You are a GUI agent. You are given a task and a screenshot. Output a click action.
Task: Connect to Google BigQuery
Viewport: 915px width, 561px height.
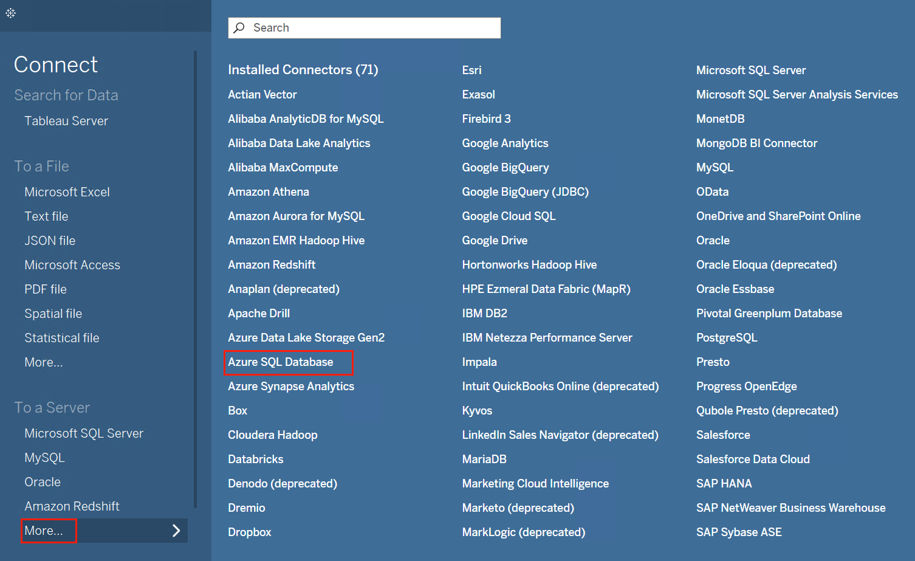click(x=505, y=167)
